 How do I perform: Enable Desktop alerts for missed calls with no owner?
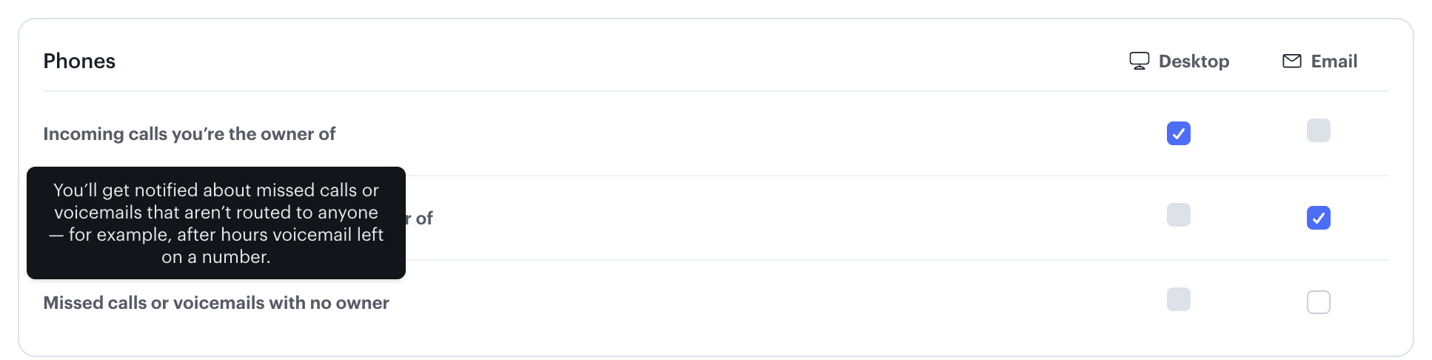coord(1178,300)
